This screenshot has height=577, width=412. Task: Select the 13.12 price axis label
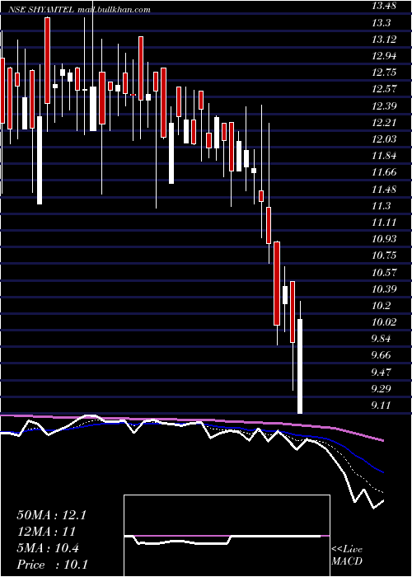tap(384, 40)
